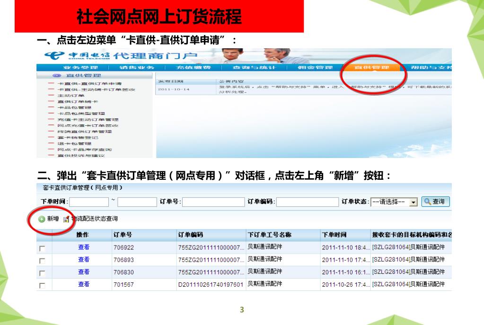Switch to the 帮助与支持 tab
The image size is (484, 325).
(x=431, y=67)
